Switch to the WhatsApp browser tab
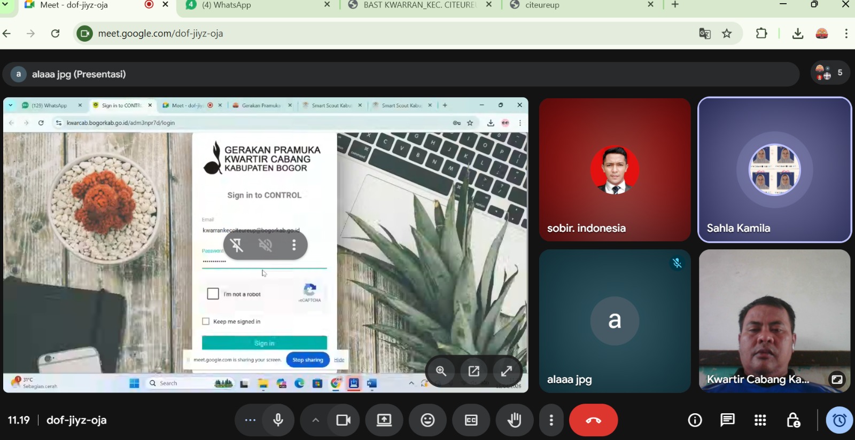The image size is (855, 440). 256,5
